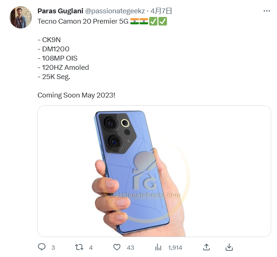Click the view count 1,914
This screenshot has height=257, width=277.
click(175, 247)
